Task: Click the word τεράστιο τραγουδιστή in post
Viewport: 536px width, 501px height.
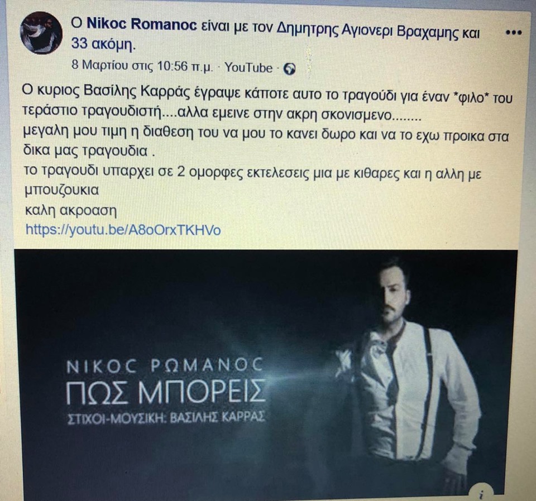Action: point(92,112)
